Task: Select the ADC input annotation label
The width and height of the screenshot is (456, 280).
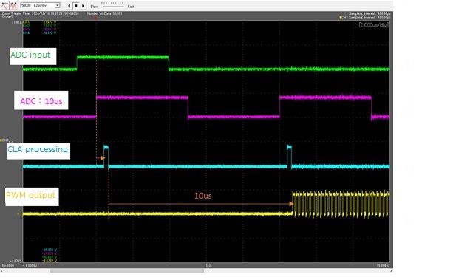Action: coord(33,56)
